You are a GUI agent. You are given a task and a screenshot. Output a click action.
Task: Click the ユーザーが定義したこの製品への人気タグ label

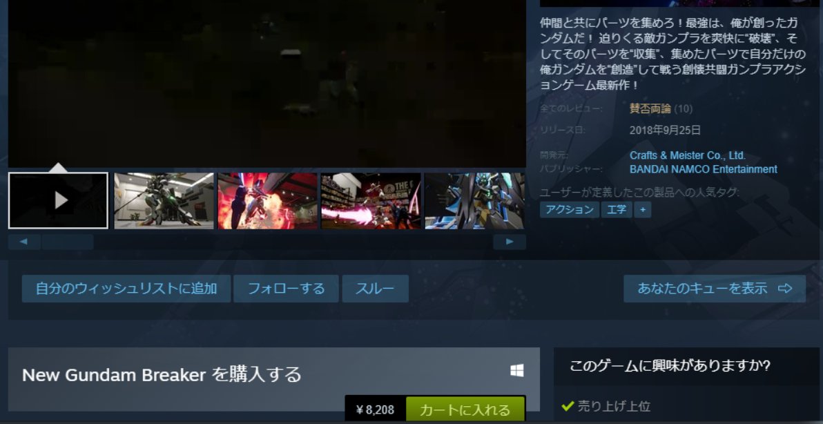(x=639, y=193)
